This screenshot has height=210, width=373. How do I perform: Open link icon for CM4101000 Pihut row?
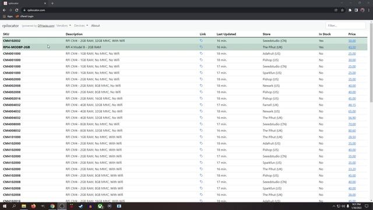point(201,137)
